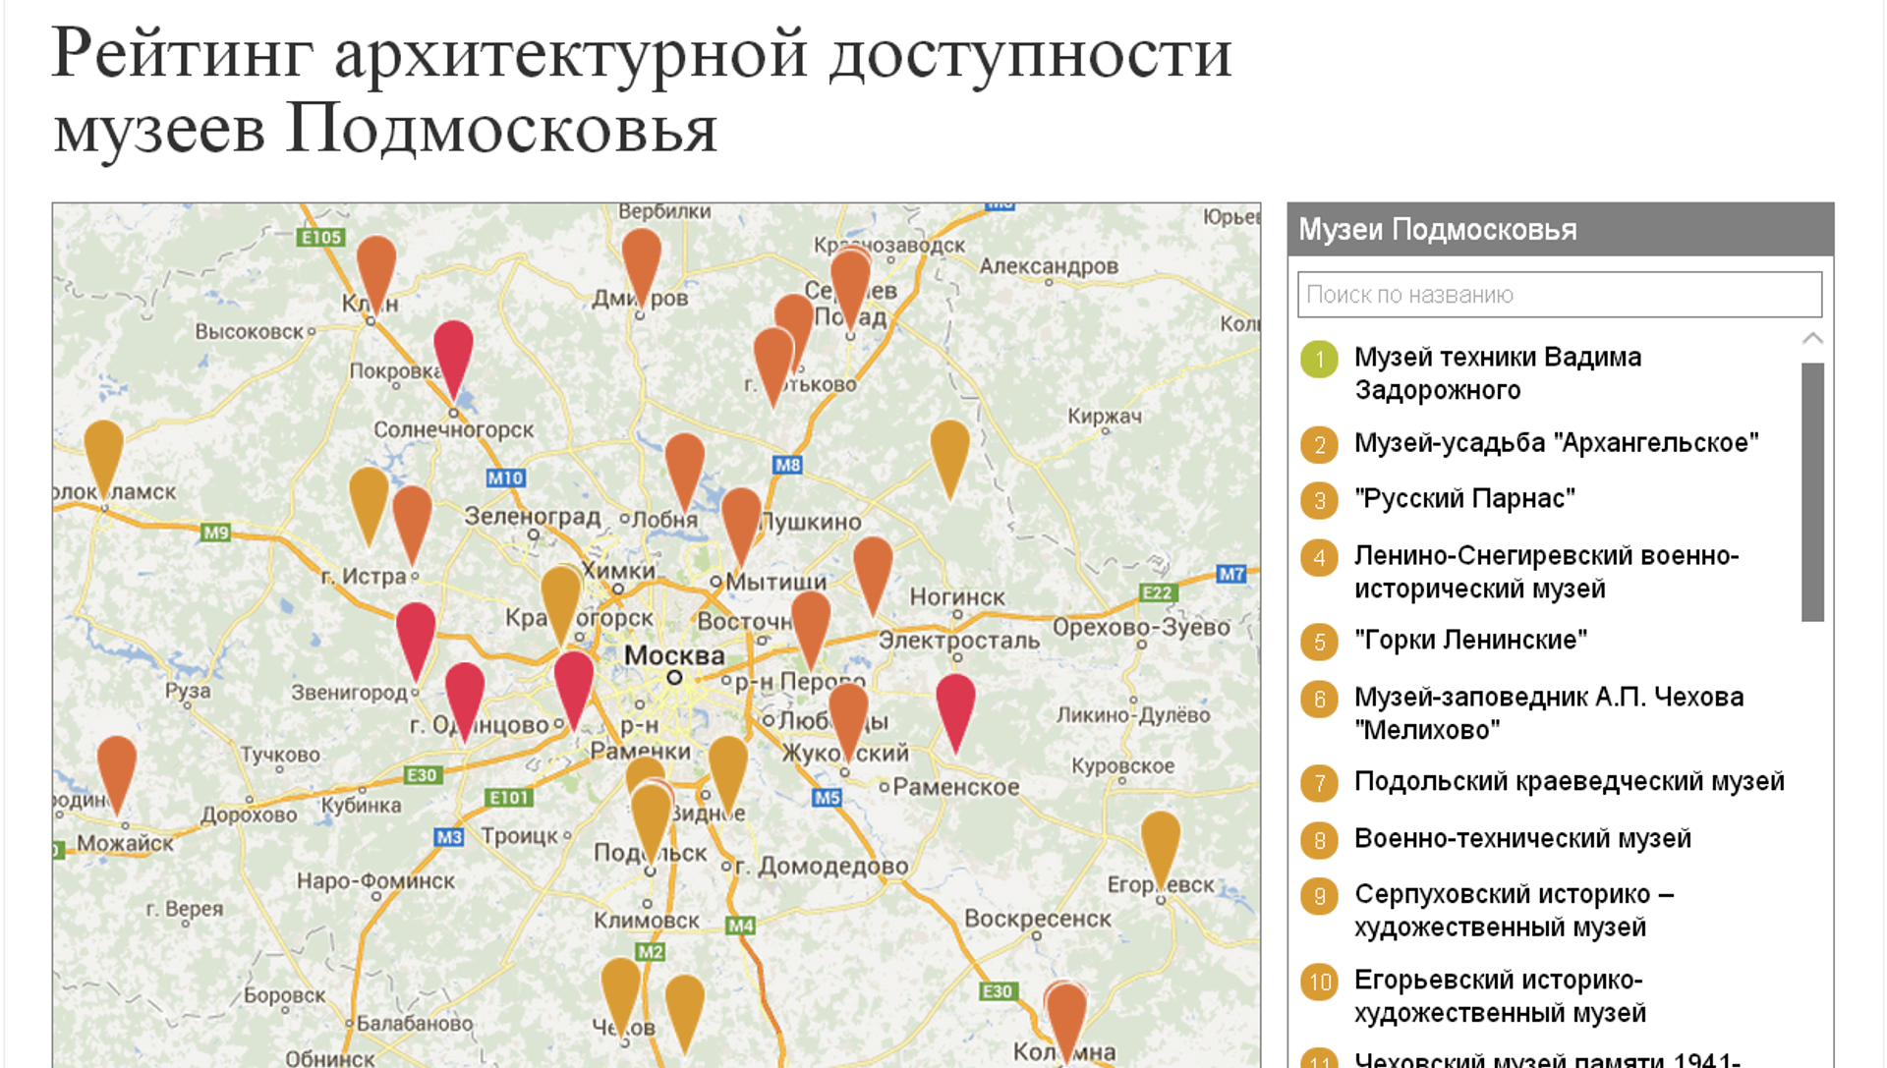Open Музей-усадьба "Архангельское" entry
This screenshot has width=1887, height=1068.
1556,443
